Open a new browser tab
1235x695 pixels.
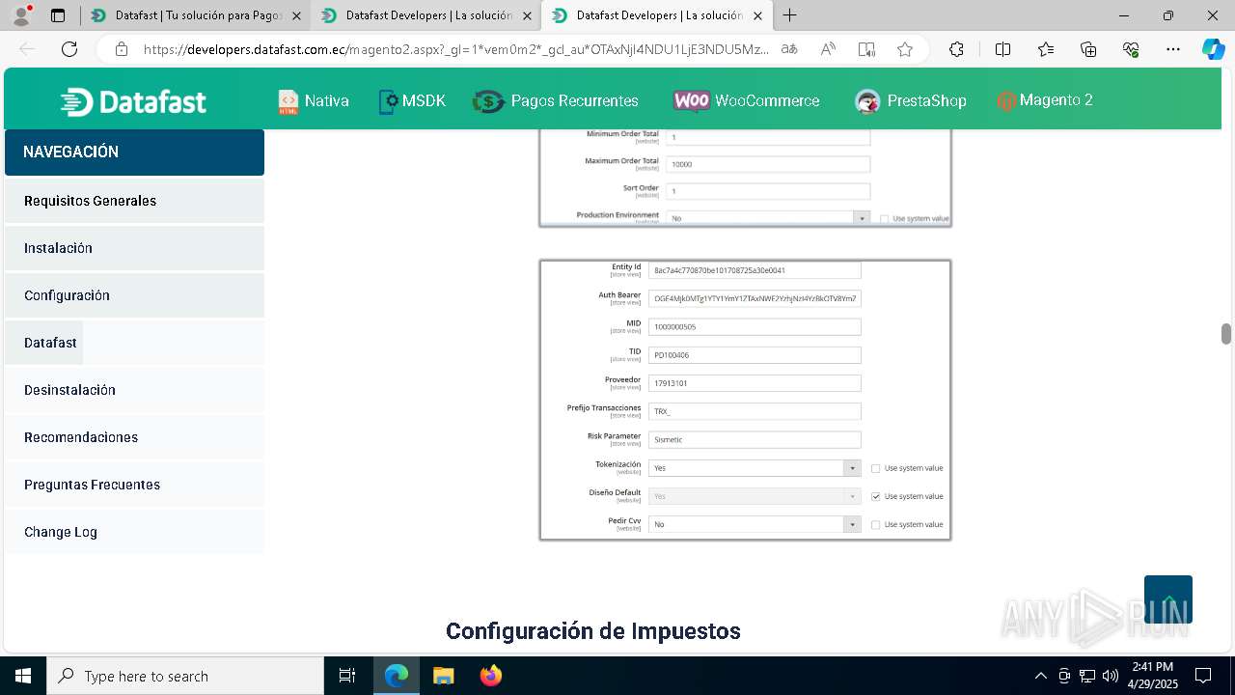[x=789, y=15]
